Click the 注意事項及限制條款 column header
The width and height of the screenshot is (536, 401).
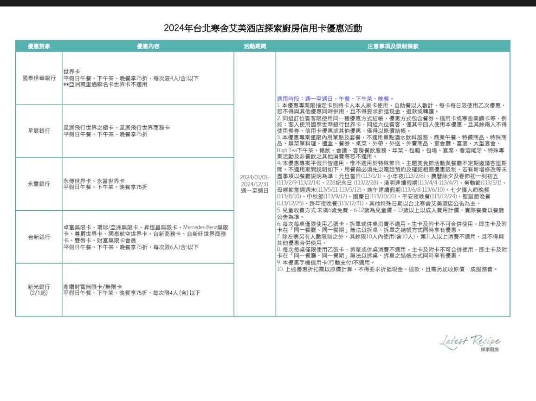click(x=393, y=46)
